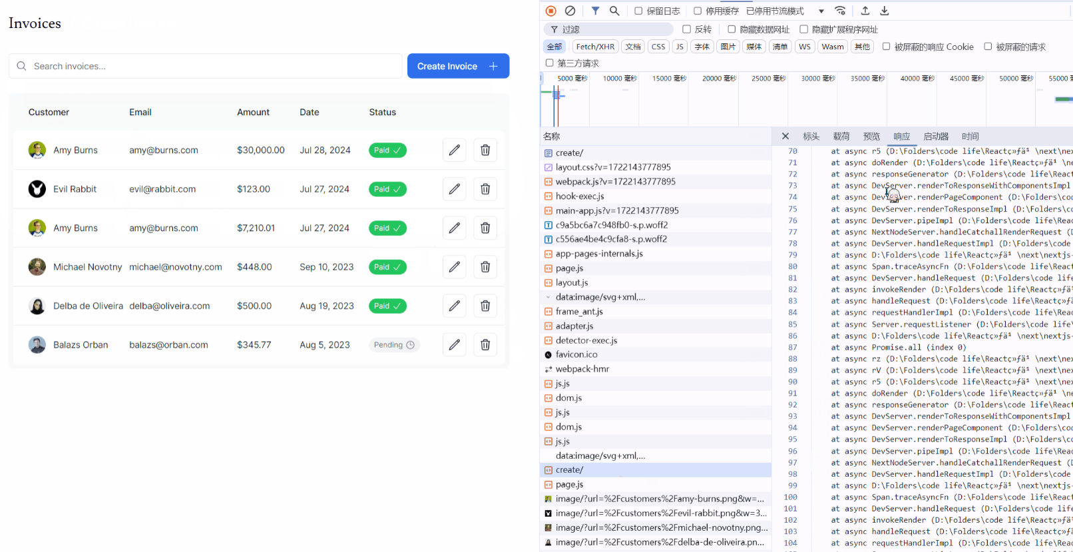1073x552 pixels.
Task: Filter requests by Fetch/XHR
Action: 595,47
